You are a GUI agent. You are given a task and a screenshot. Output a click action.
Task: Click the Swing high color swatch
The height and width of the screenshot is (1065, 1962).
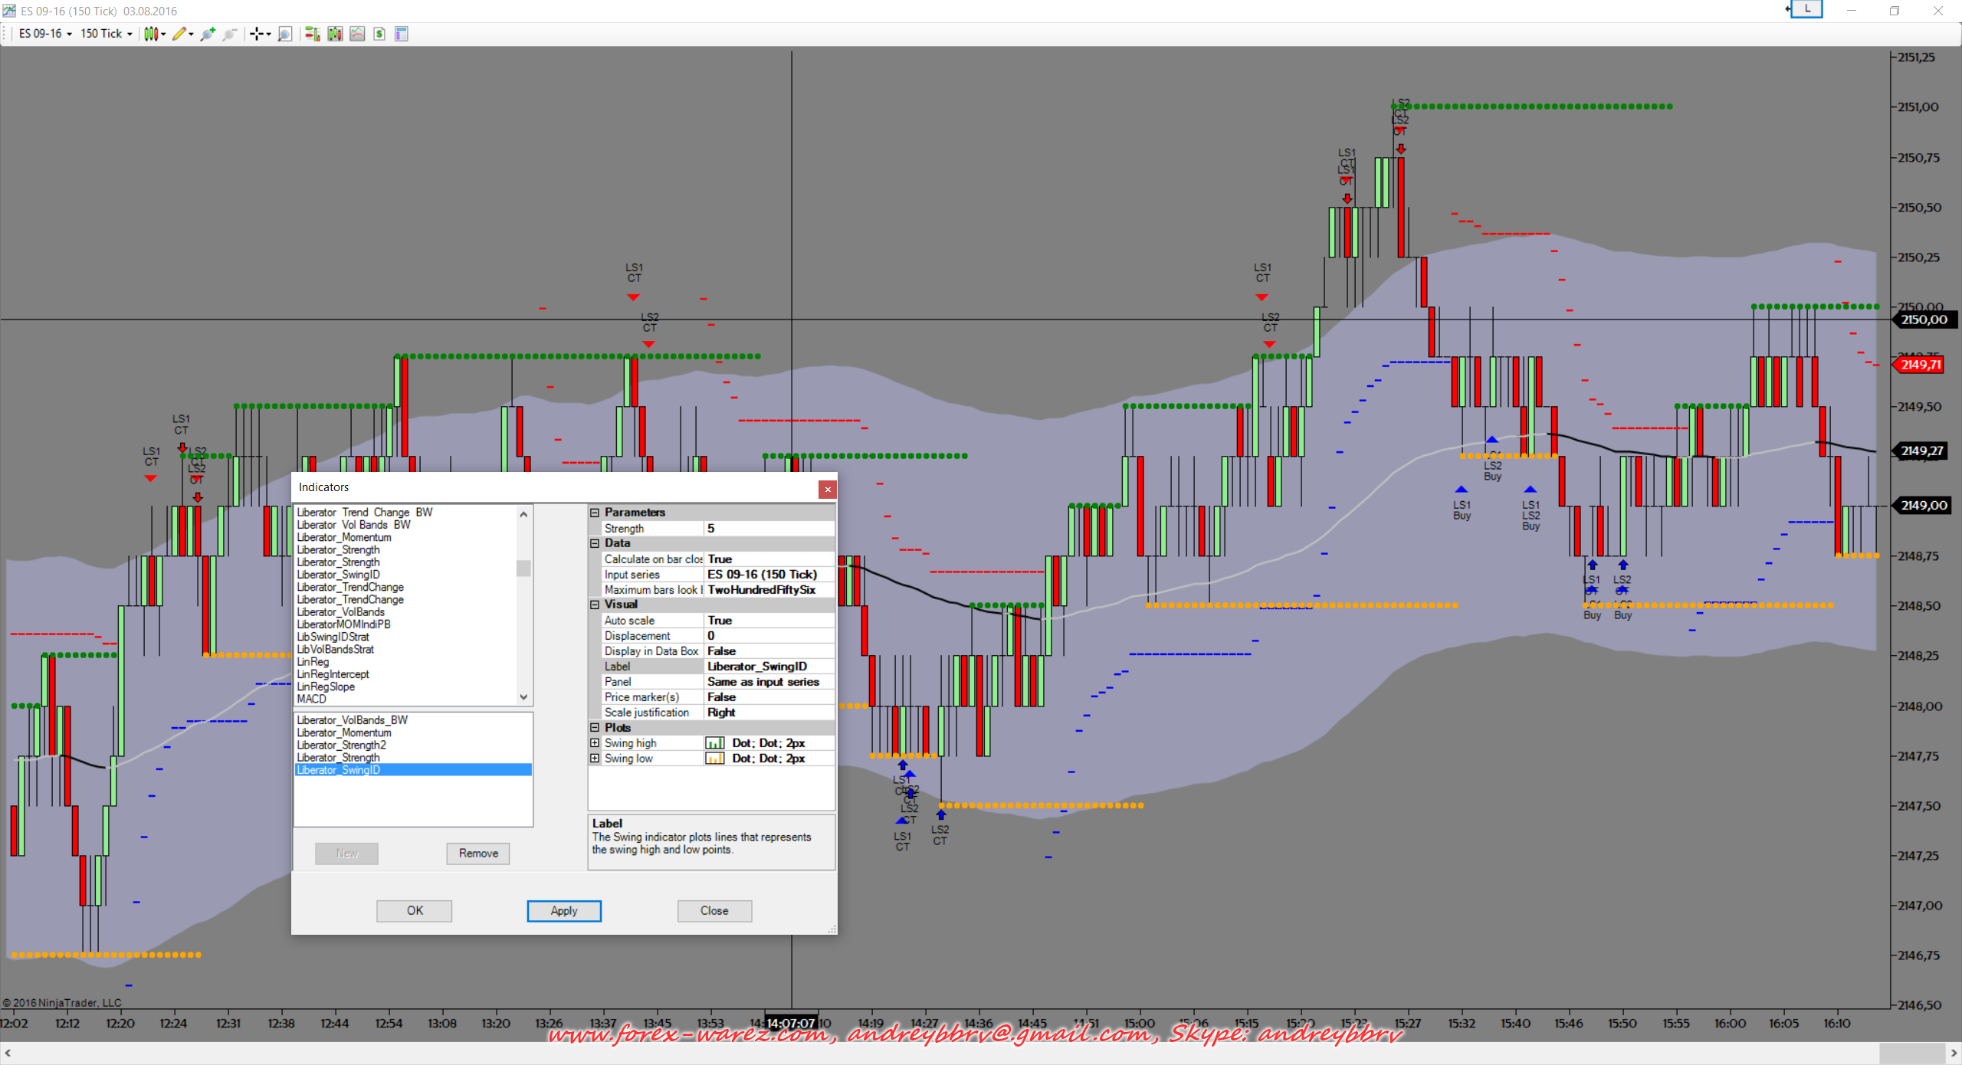click(714, 743)
